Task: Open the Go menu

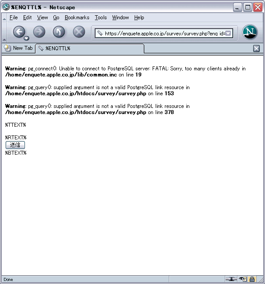Action: click(x=56, y=17)
